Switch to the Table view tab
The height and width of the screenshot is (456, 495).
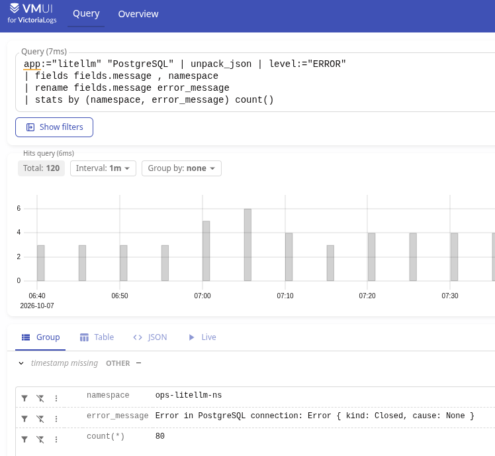(97, 337)
